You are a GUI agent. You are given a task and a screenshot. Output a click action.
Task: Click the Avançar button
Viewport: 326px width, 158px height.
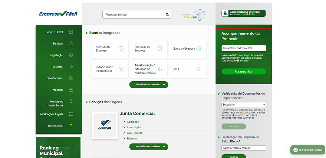pyautogui.click(x=234, y=126)
